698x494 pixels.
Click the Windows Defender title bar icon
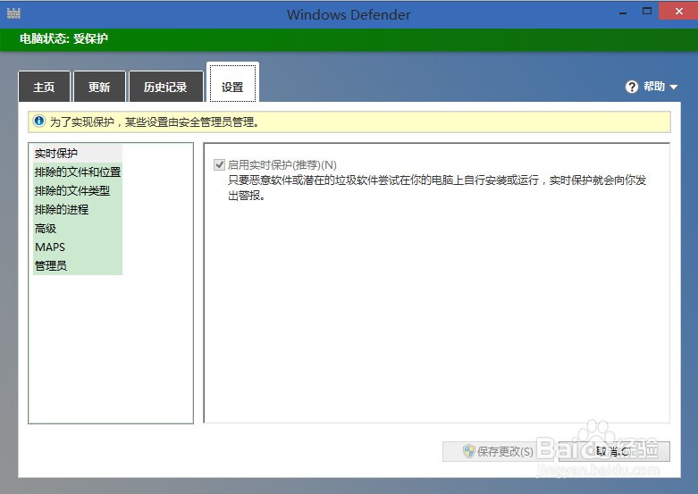(13, 13)
